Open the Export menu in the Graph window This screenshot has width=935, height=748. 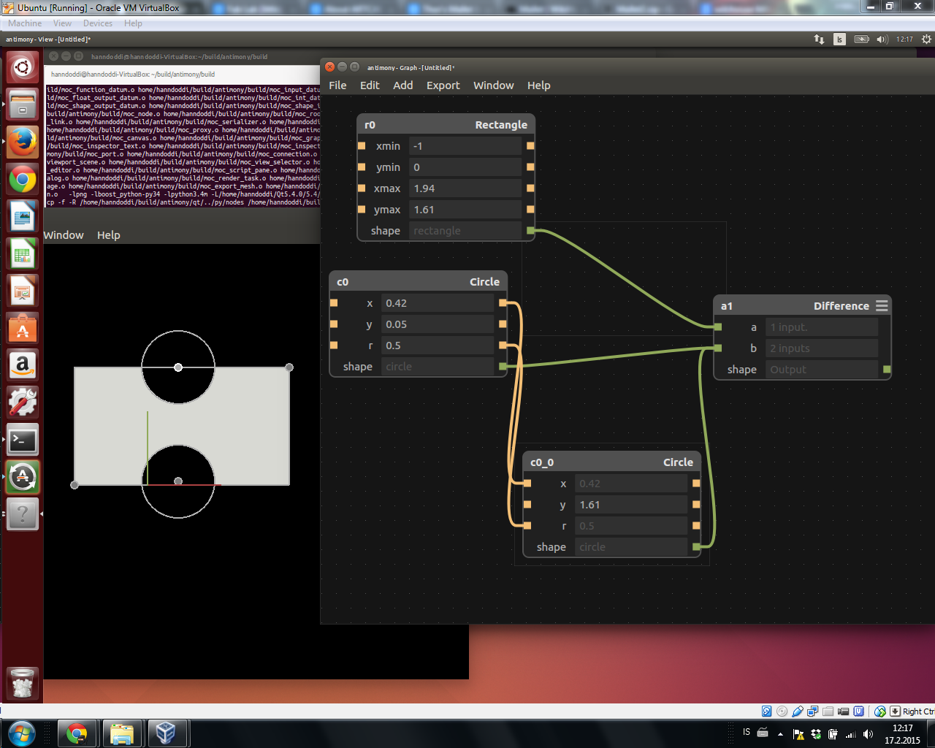coord(443,85)
